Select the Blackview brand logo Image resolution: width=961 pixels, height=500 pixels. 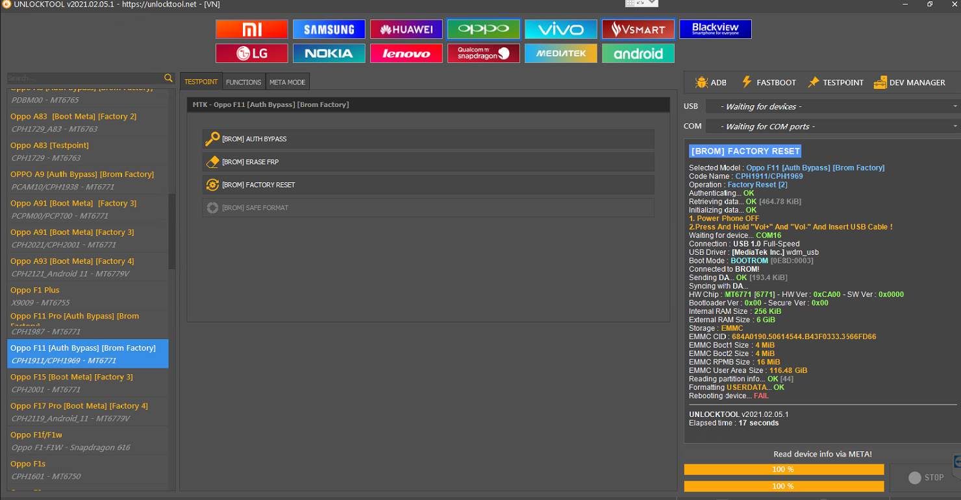(x=716, y=29)
